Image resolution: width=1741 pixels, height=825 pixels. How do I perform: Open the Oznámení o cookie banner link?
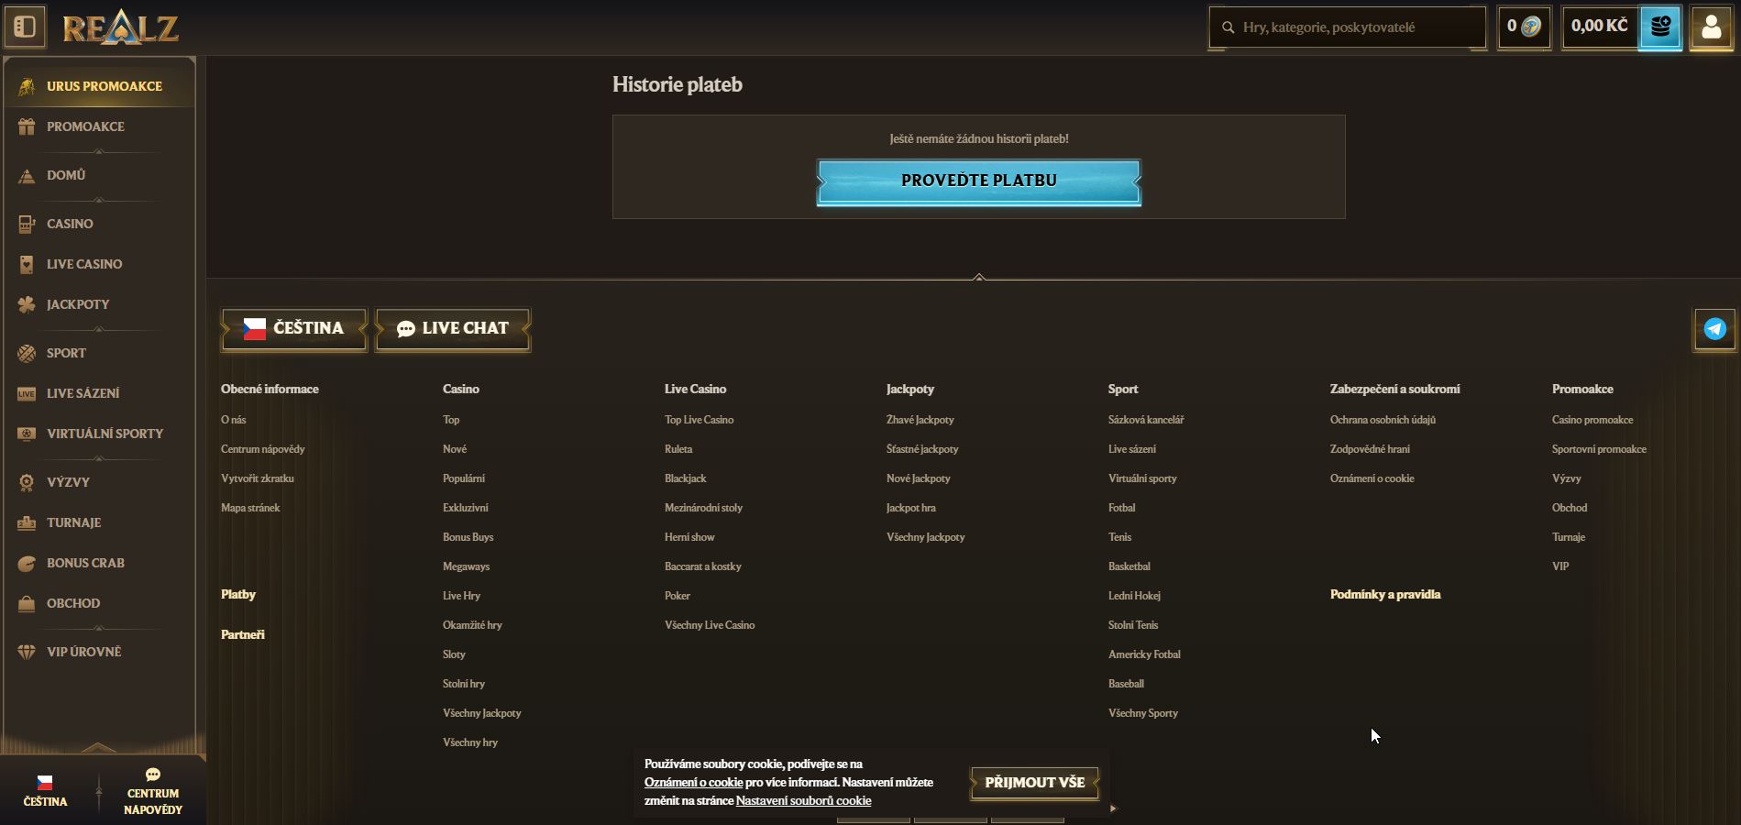pyautogui.click(x=693, y=783)
